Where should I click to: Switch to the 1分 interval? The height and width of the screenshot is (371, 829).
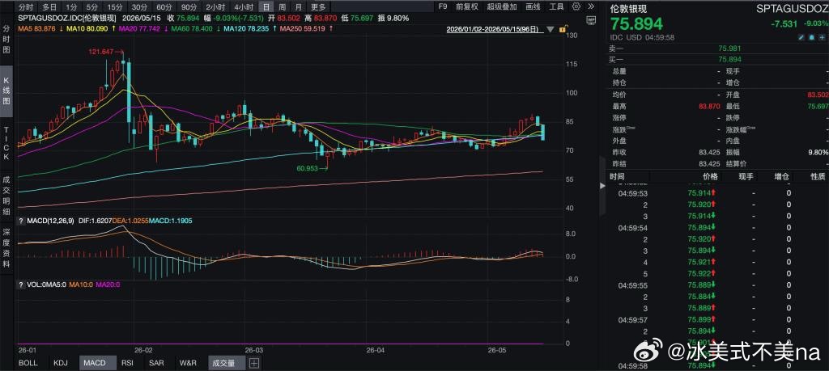tap(71, 6)
